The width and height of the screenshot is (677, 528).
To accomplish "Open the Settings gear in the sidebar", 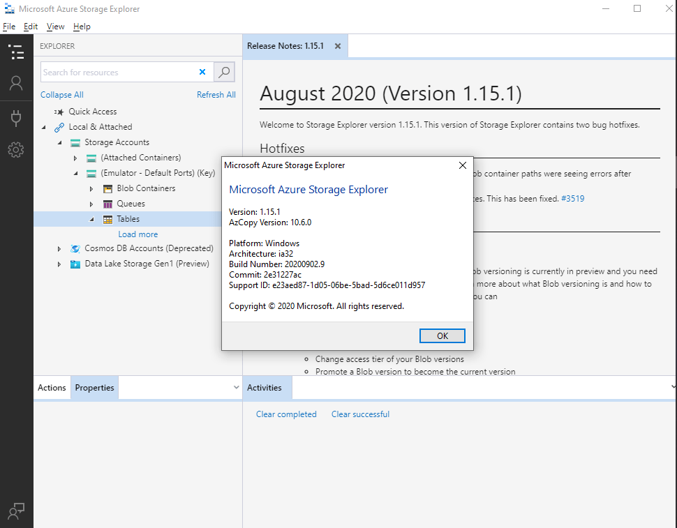I will (x=16, y=150).
